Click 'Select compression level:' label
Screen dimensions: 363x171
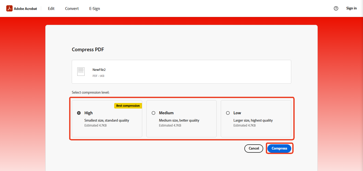coord(91,93)
